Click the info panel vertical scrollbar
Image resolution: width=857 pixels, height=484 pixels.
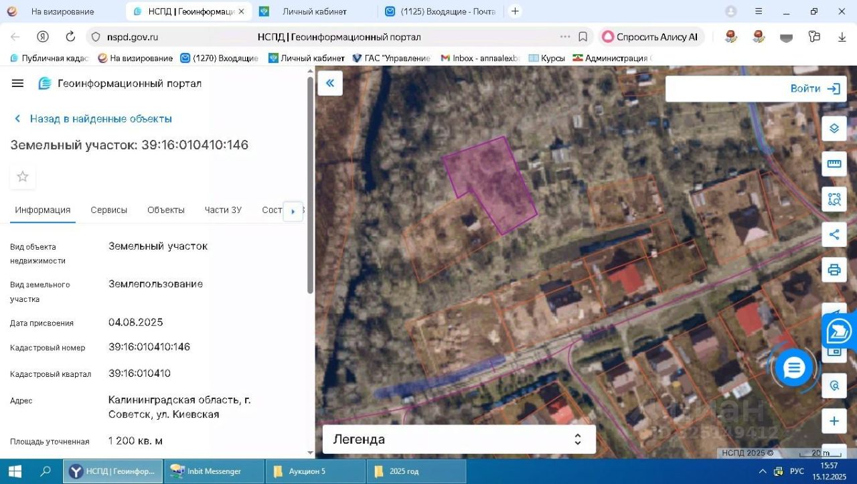(x=310, y=185)
